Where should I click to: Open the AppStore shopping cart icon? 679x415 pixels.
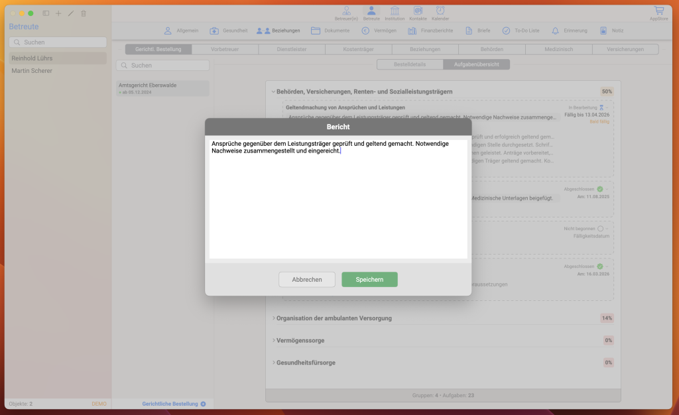(x=658, y=11)
